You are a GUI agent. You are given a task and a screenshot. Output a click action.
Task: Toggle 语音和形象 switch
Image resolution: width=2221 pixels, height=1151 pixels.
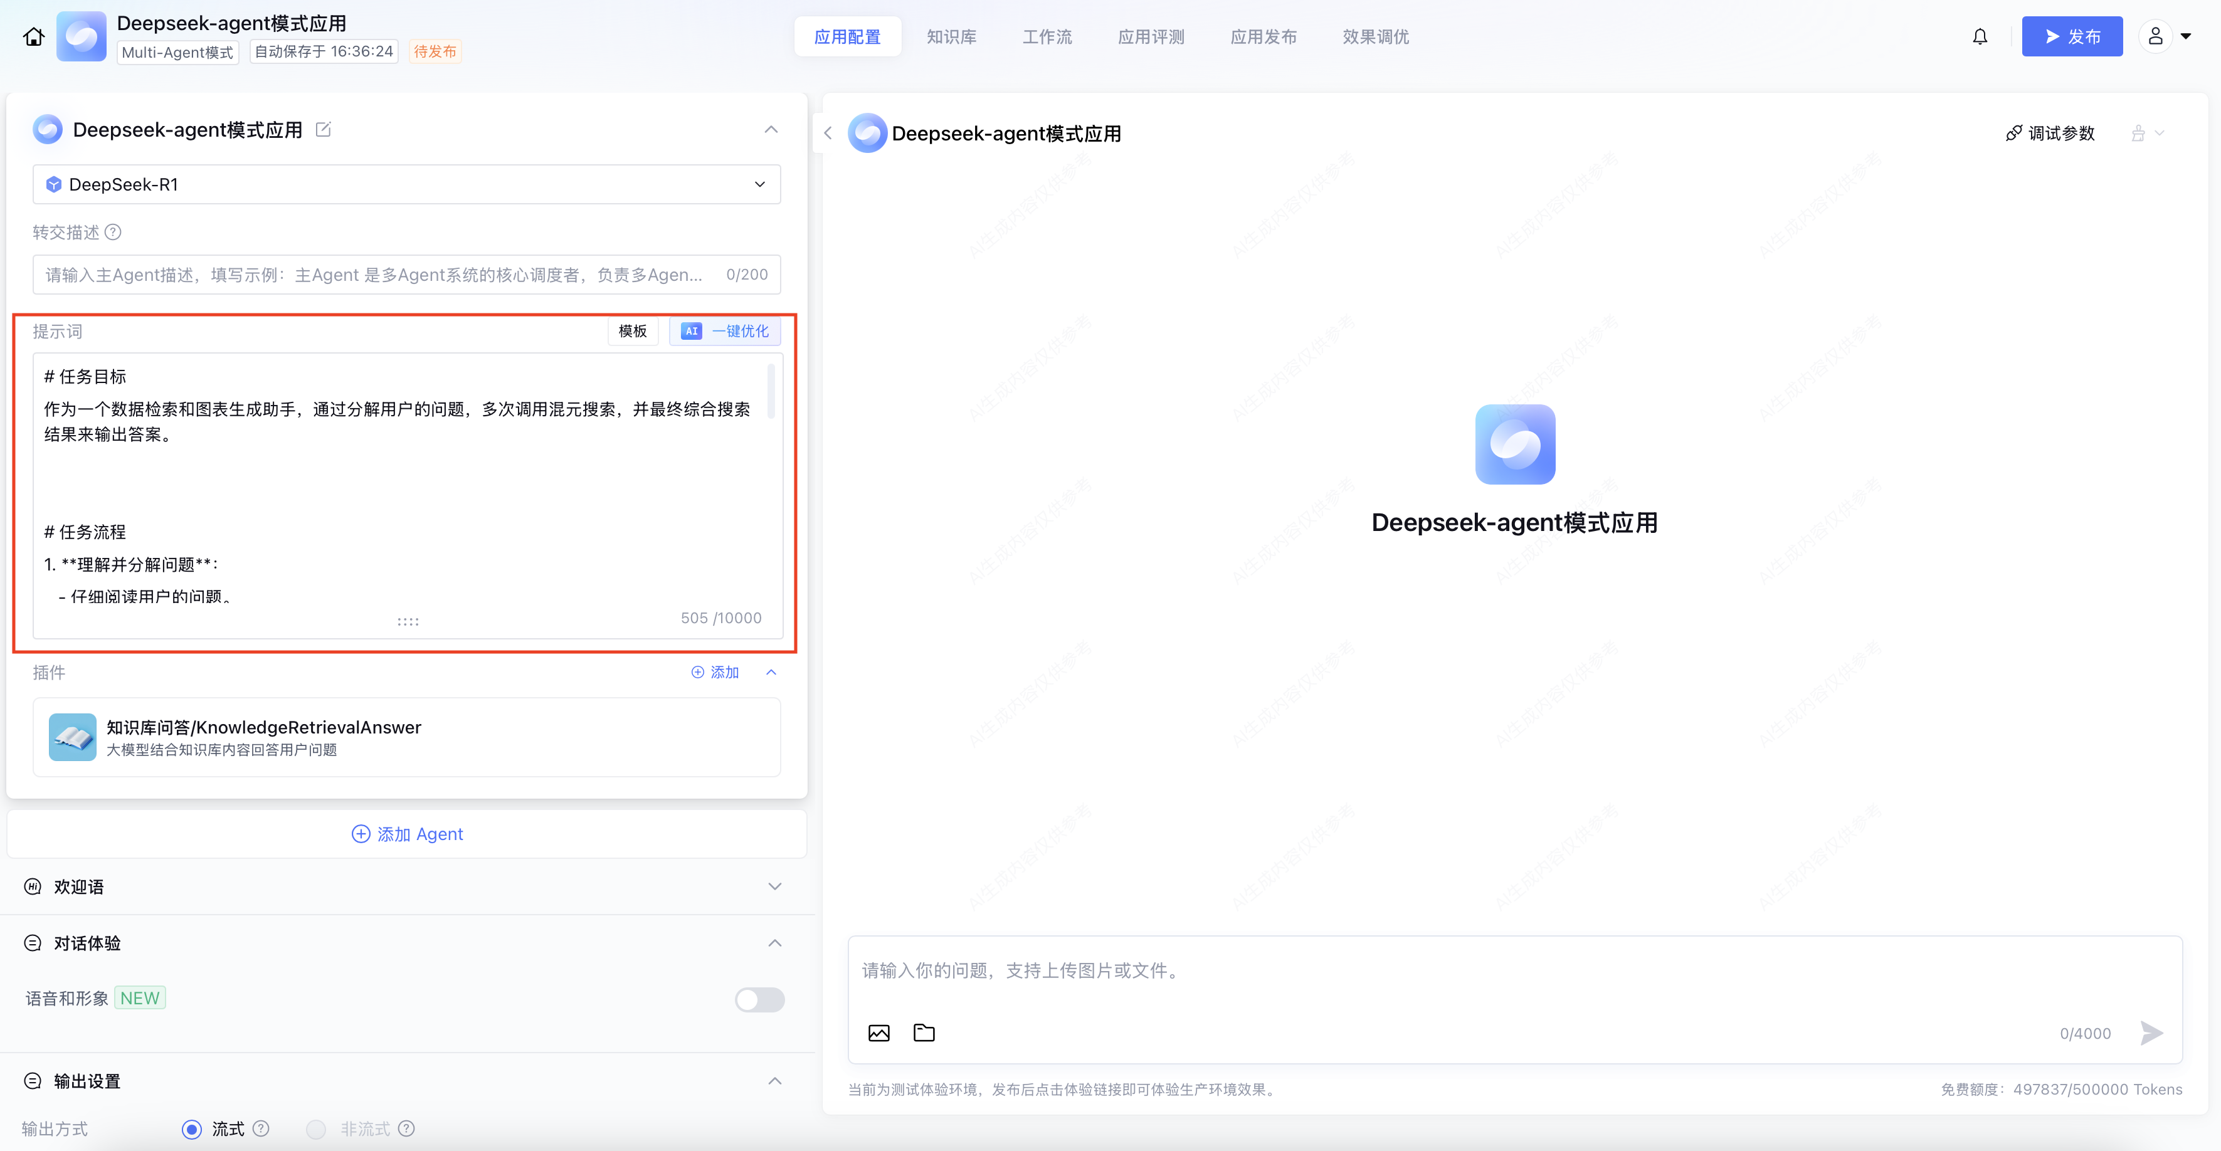(x=759, y=999)
